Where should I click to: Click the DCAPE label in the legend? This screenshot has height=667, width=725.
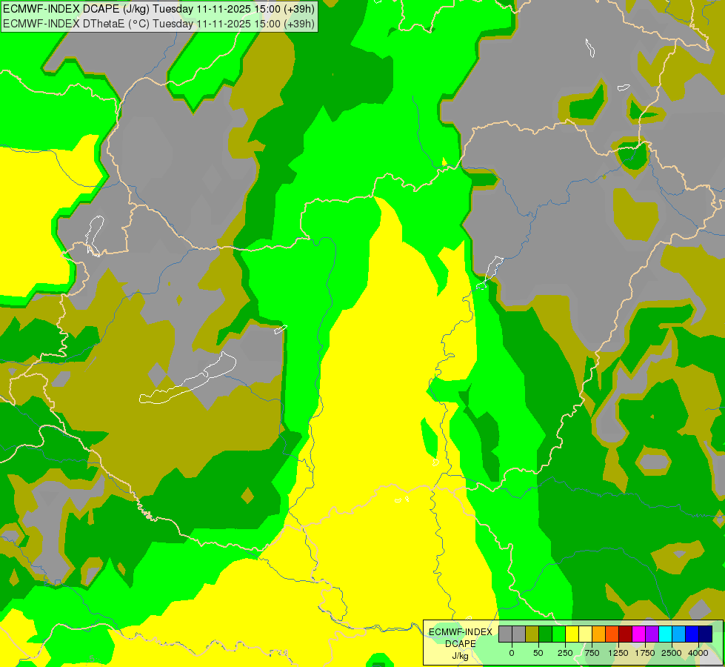461,644
